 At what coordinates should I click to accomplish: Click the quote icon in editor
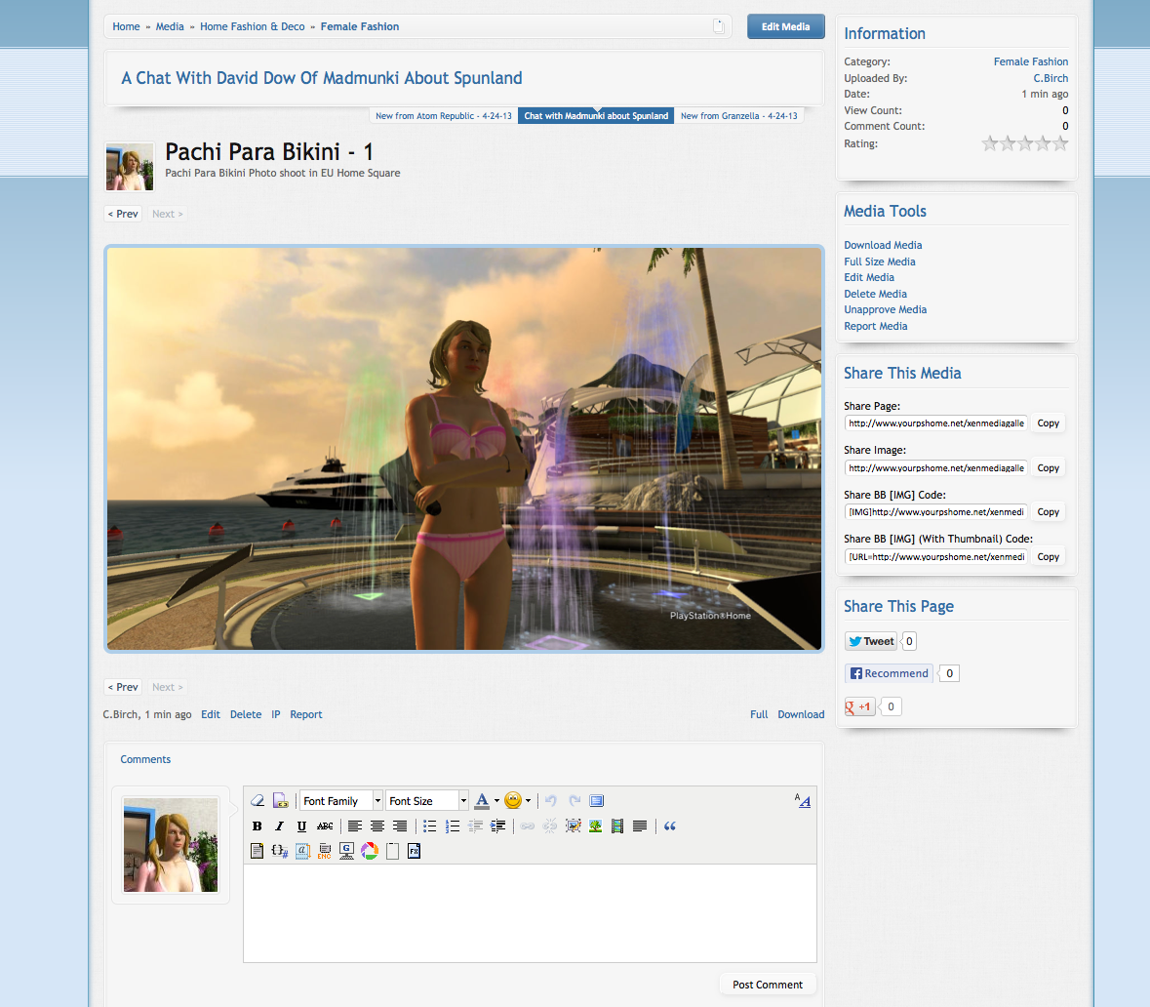pyautogui.click(x=669, y=826)
